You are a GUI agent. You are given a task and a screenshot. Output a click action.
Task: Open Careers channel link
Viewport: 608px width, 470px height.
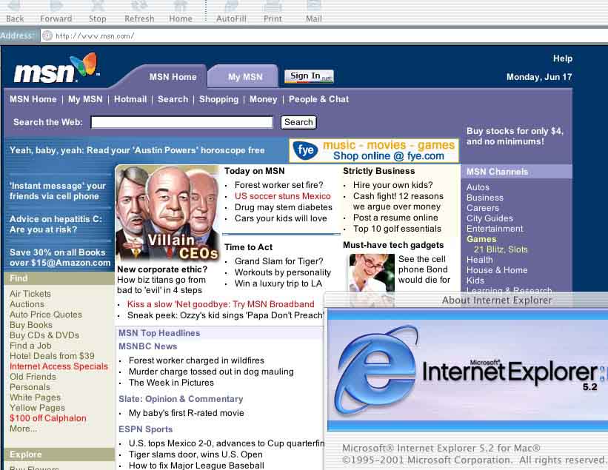483,208
